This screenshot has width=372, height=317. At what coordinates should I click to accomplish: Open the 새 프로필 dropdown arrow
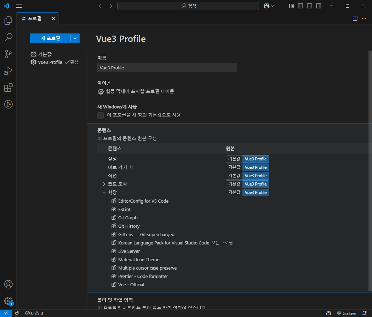75,38
